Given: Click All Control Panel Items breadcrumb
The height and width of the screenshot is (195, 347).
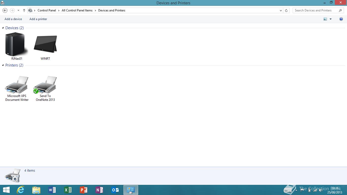Looking at the screenshot, I should pyautogui.click(x=77, y=10).
